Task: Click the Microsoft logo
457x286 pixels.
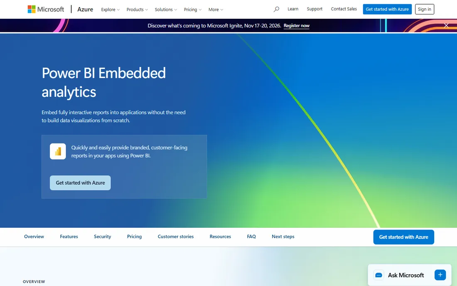Action: pos(46,9)
